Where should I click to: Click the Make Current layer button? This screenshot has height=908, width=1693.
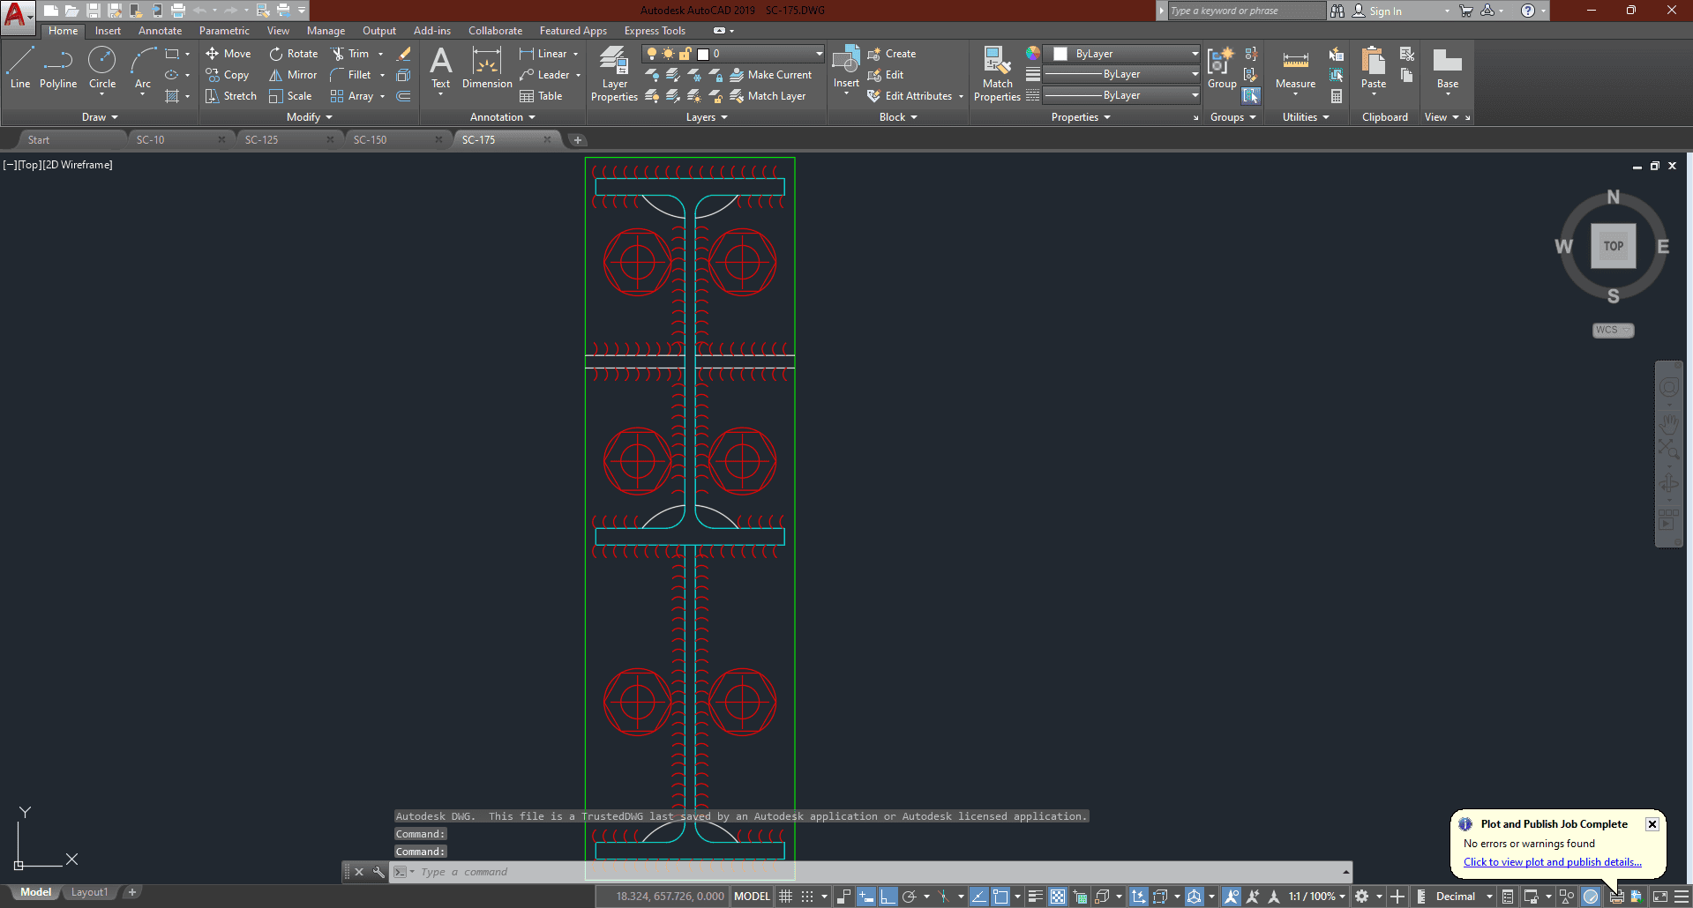pos(770,75)
